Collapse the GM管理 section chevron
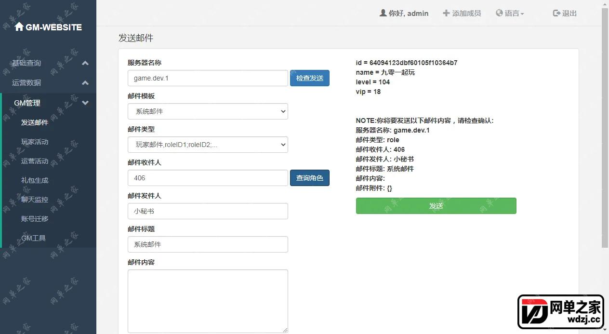This screenshot has width=609, height=334. click(x=85, y=103)
